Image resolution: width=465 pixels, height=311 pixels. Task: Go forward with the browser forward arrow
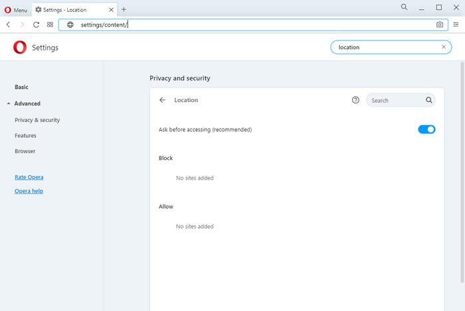coord(22,25)
